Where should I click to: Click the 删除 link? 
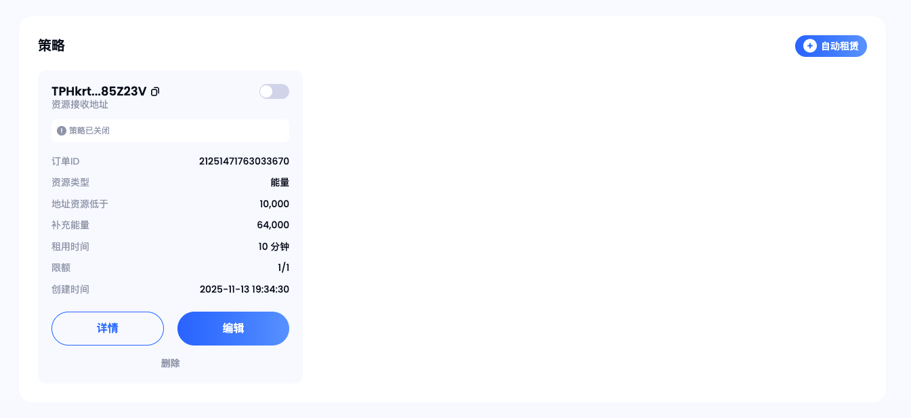click(x=170, y=363)
